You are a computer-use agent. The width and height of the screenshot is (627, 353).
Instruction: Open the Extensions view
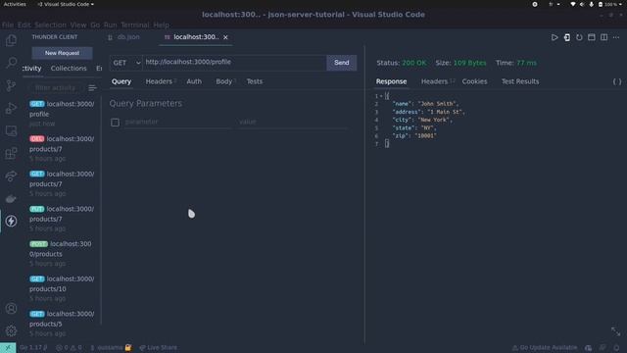pos(11,153)
